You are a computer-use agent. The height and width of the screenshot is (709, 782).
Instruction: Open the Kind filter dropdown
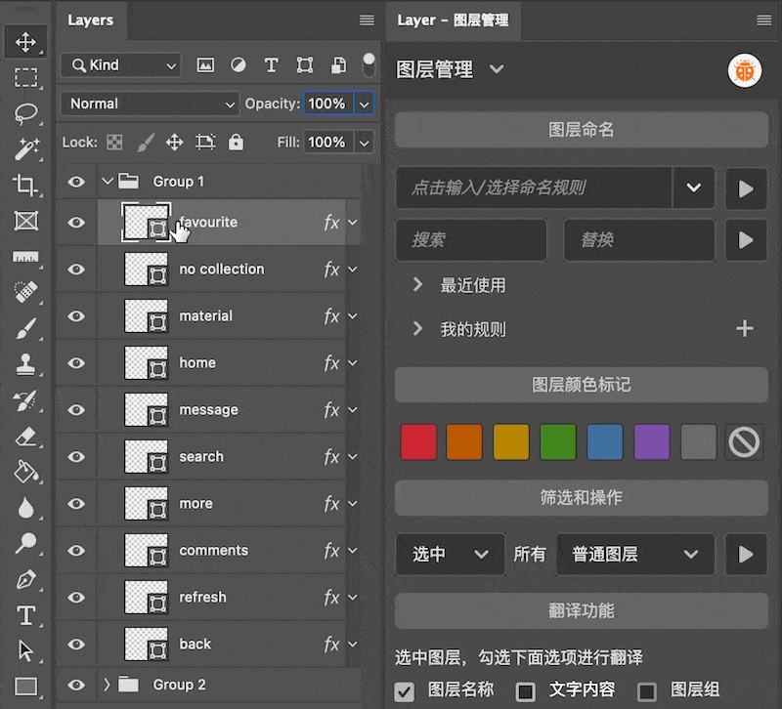coord(120,65)
